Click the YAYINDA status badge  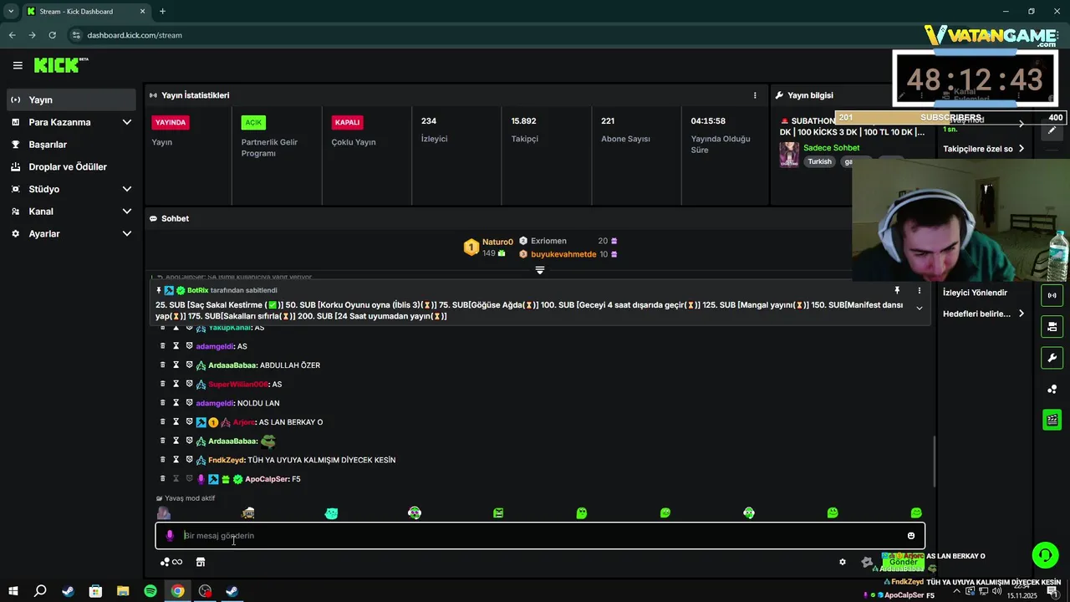click(x=171, y=122)
